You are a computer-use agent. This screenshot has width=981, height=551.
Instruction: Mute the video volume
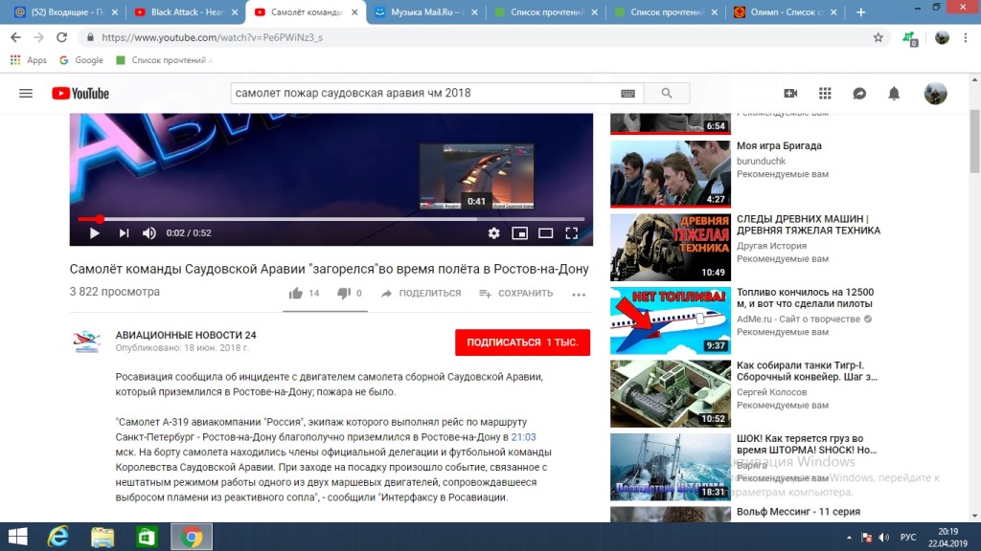148,233
